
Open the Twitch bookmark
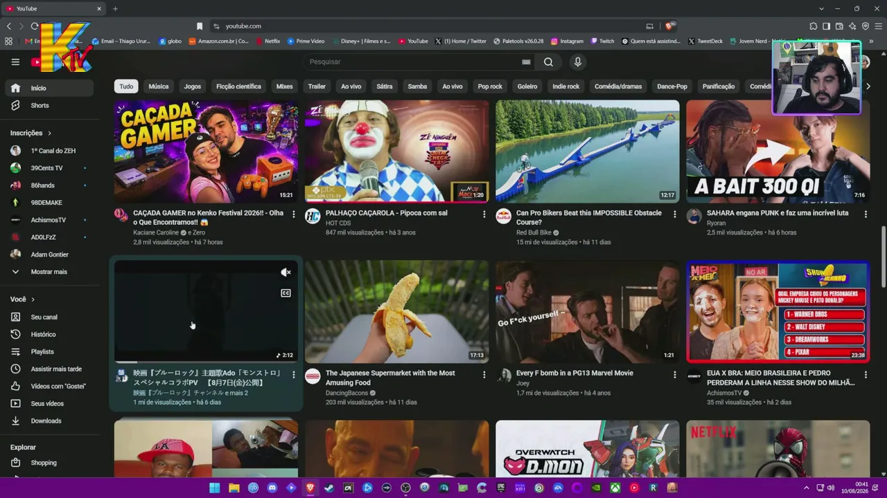pos(602,41)
